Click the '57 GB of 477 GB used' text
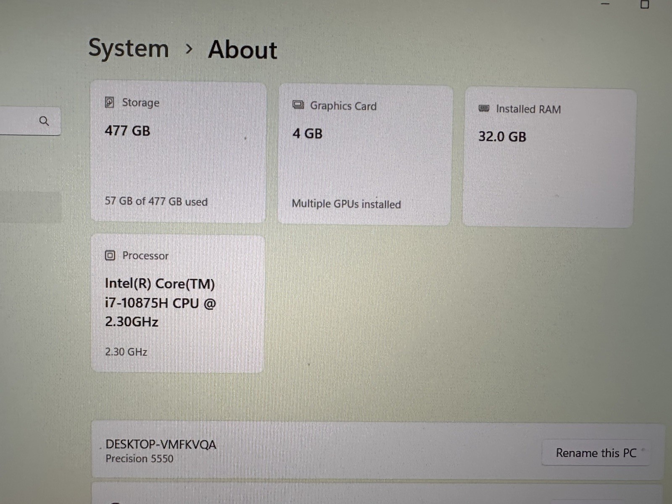 (156, 201)
